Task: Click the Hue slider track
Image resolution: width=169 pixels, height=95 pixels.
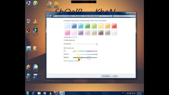Action: (x=85, y=51)
